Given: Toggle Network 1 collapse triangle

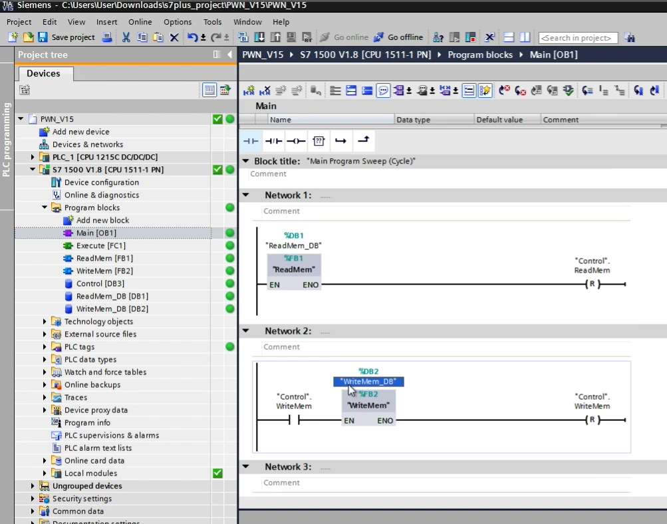Looking at the screenshot, I should 245,196.
